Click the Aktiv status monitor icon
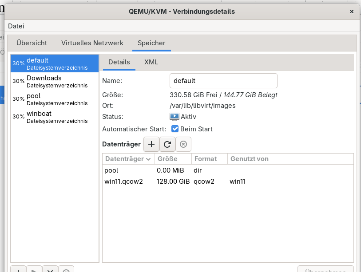 pos(175,117)
